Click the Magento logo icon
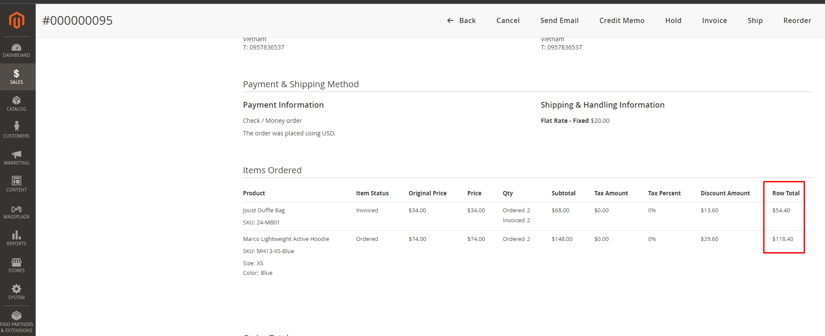Screen dimensions: 825x336 [x=17, y=20]
